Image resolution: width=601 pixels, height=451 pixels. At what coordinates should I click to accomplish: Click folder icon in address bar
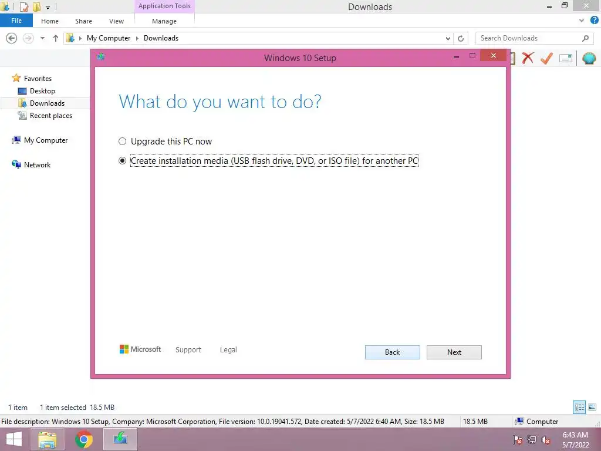(70, 38)
